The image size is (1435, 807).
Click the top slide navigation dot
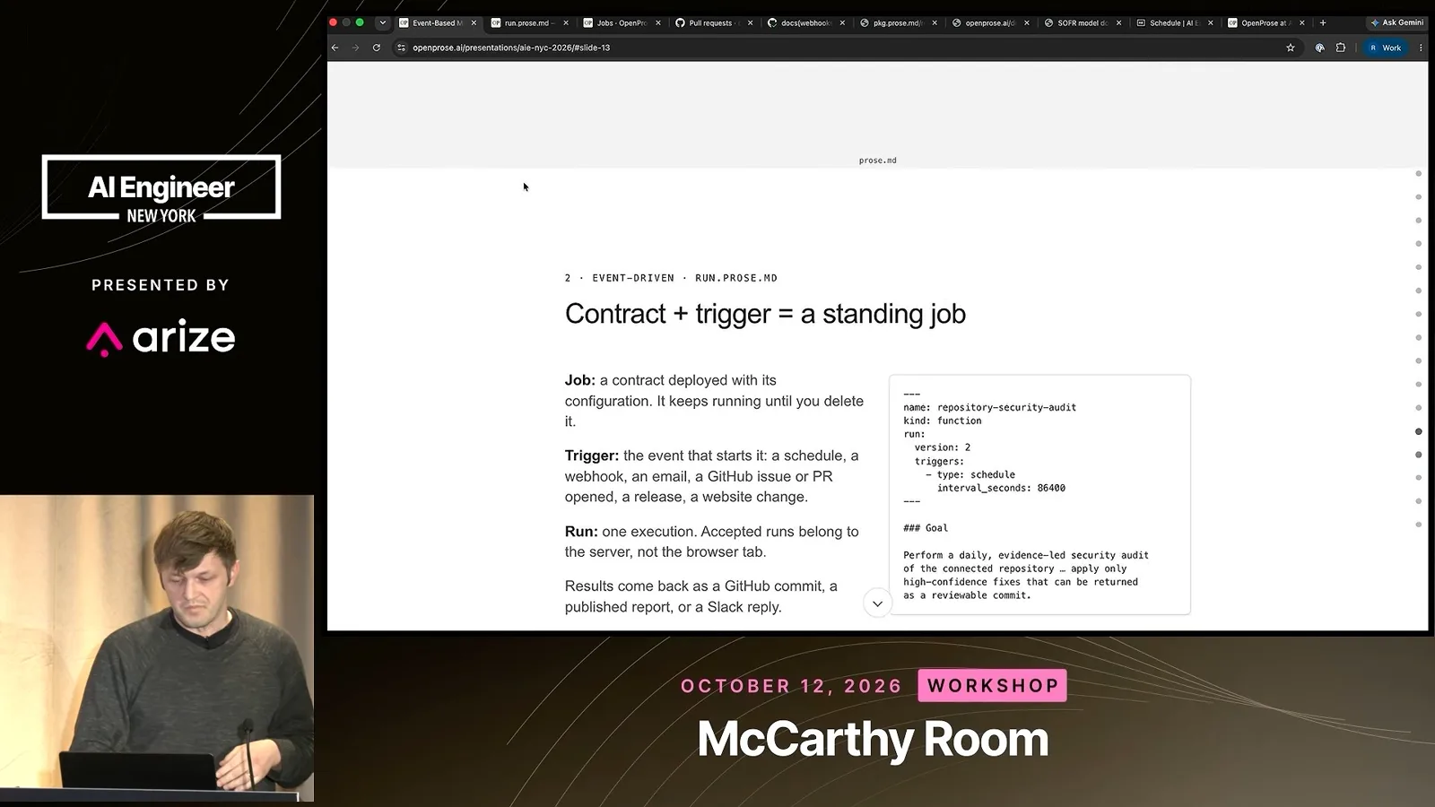(1418, 174)
